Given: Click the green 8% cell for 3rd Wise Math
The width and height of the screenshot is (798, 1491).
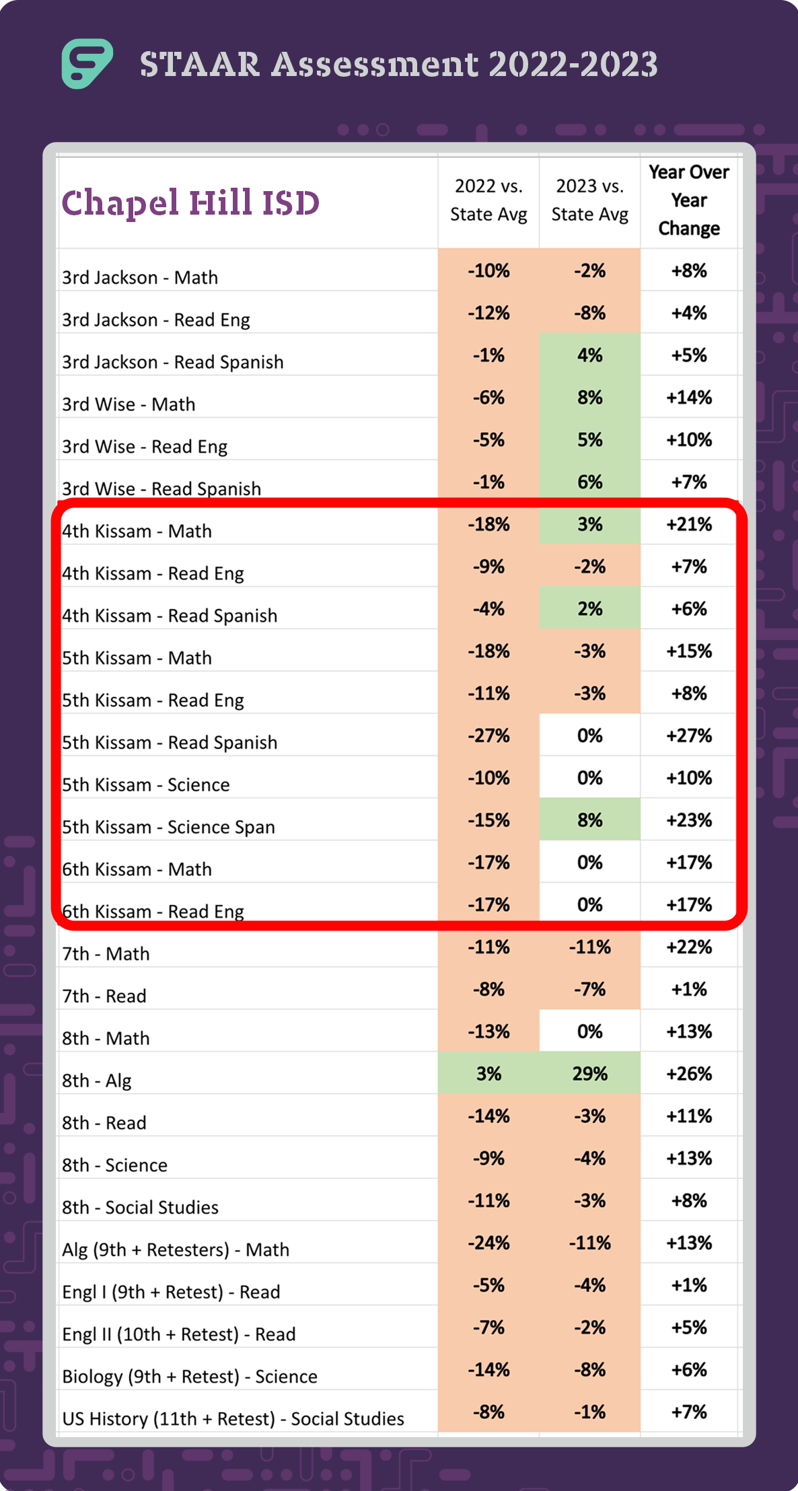Looking at the screenshot, I should 589,397.
